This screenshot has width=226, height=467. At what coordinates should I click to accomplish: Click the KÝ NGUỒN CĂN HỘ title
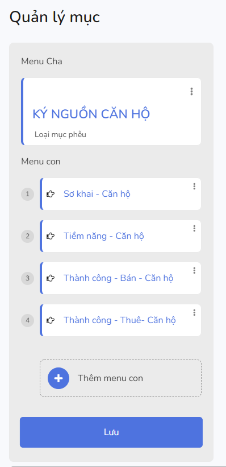point(91,114)
